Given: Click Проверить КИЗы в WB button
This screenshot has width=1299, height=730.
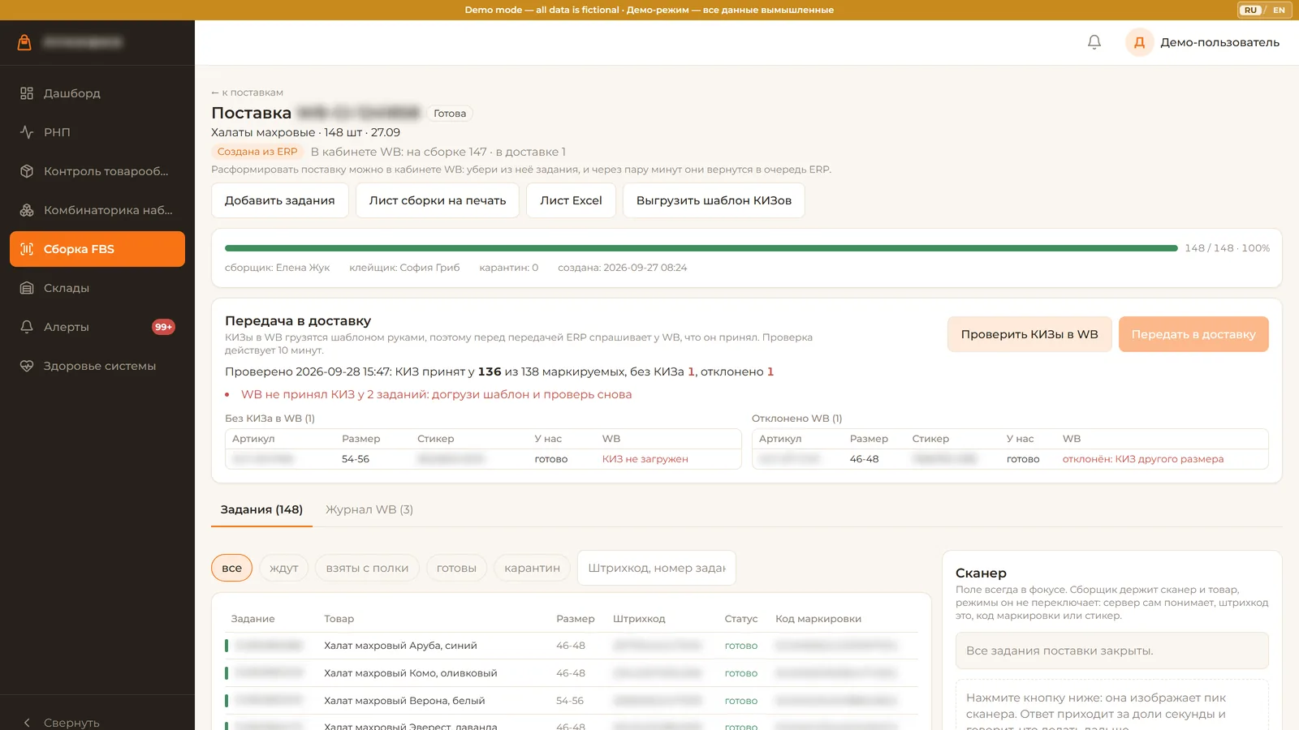Looking at the screenshot, I should pos(1029,334).
